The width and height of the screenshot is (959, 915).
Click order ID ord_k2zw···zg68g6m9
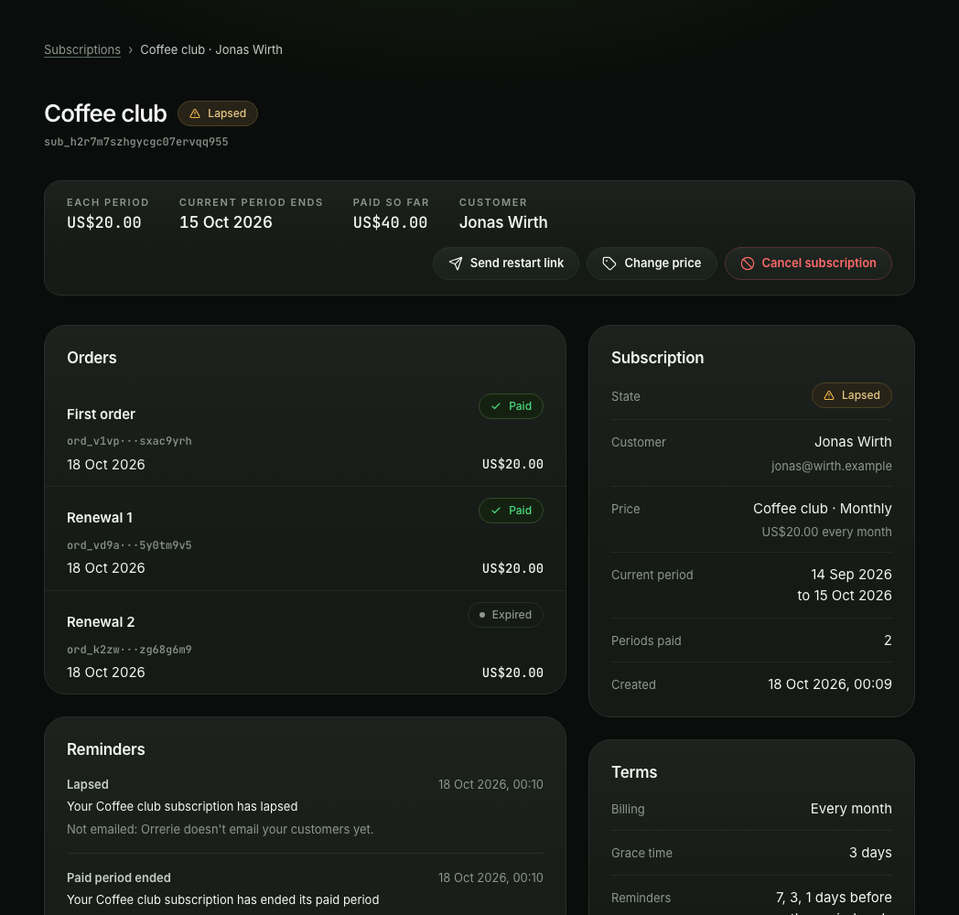coord(129,650)
